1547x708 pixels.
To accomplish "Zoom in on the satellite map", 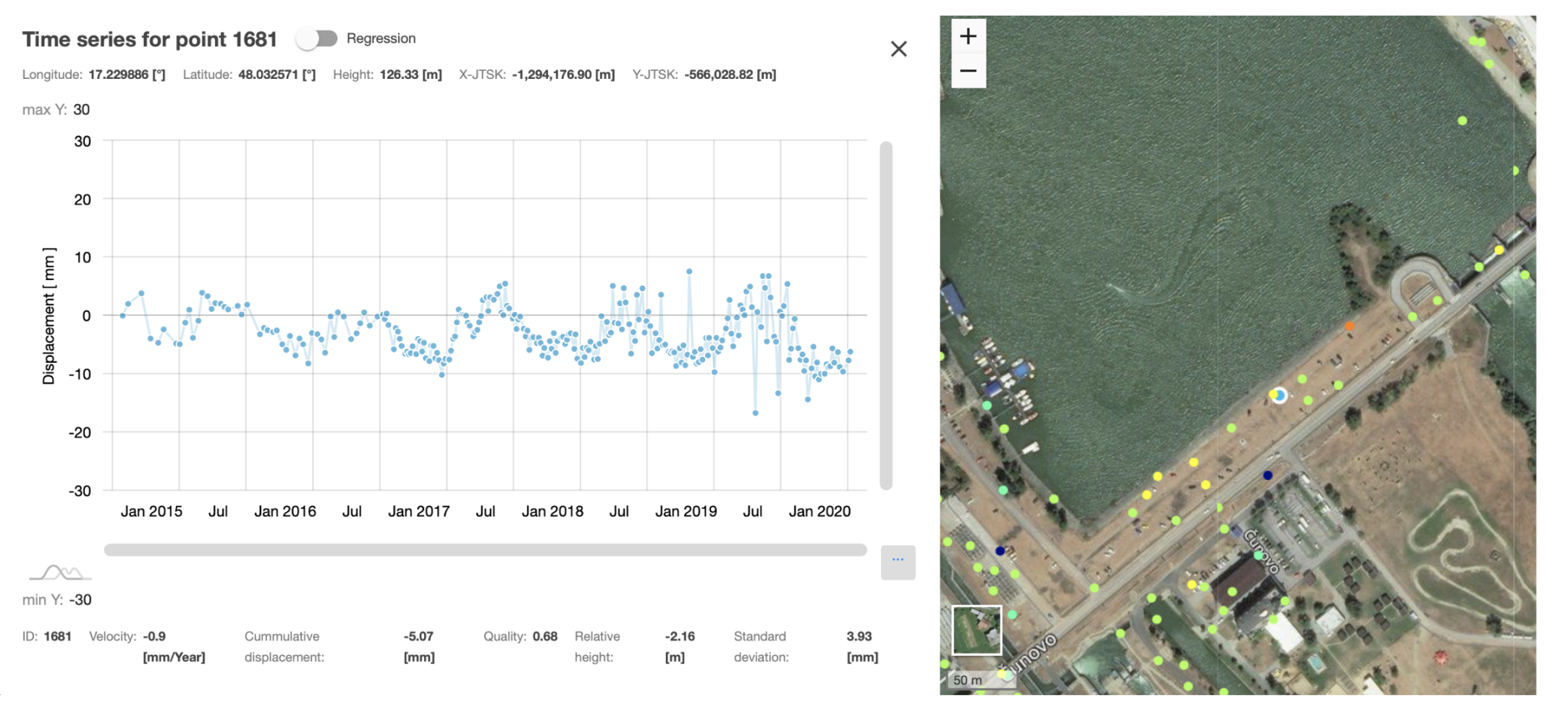I will [968, 35].
